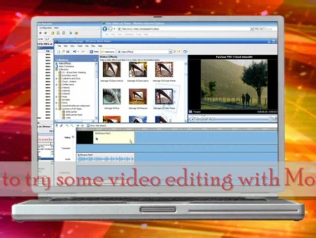Select the Catherine and Chris collection folder
This screenshot has width=316, height=238.
71,78
